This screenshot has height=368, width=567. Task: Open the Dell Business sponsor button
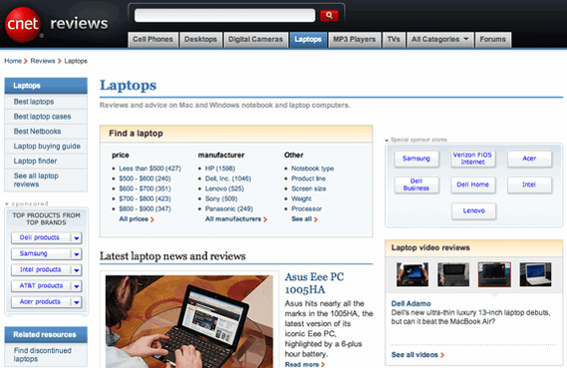(x=417, y=184)
